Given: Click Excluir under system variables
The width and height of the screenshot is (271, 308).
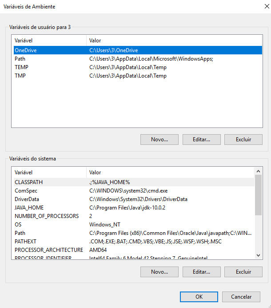Looking at the screenshot, I should click(243, 272).
